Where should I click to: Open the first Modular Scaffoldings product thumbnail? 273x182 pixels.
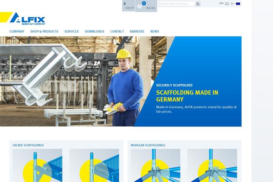tap(156, 165)
